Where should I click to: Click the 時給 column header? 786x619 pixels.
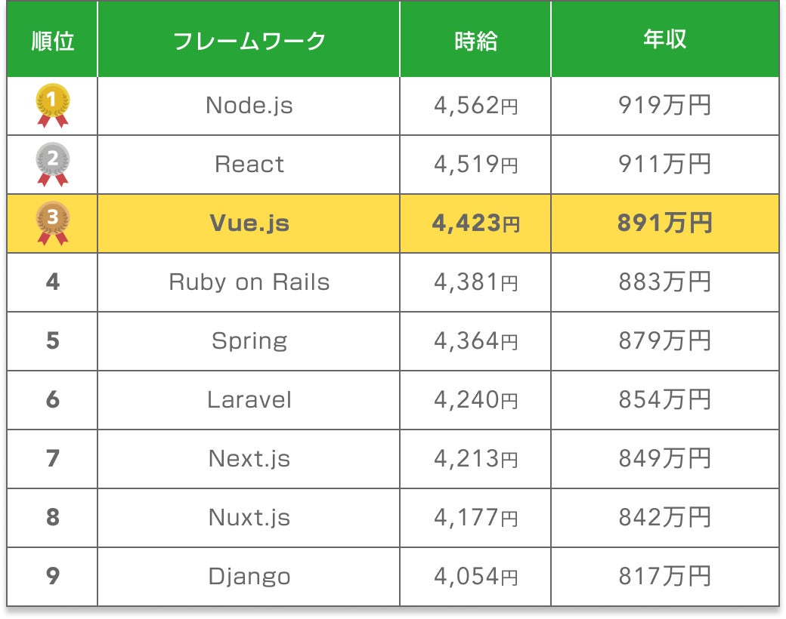476,41
